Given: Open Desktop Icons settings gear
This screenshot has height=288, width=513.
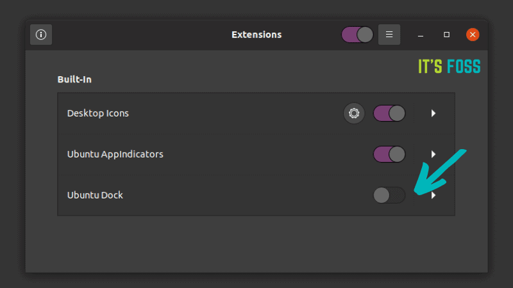Looking at the screenshot, I should tap(353, 113).
